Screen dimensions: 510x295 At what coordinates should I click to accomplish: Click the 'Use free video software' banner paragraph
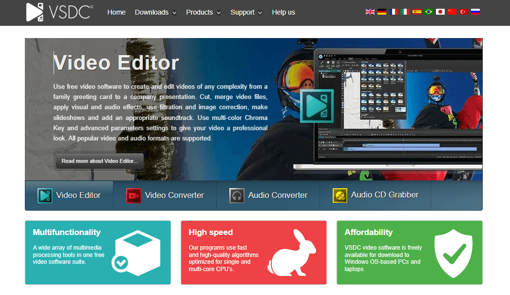click(x=160, y=112)
